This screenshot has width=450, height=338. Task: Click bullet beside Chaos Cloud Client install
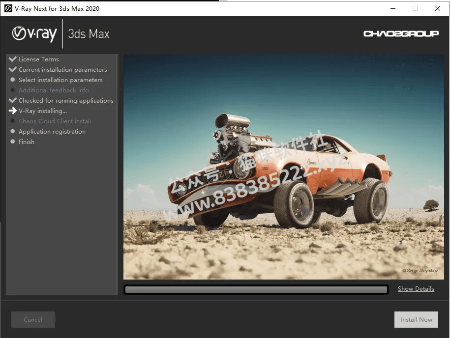13,121
